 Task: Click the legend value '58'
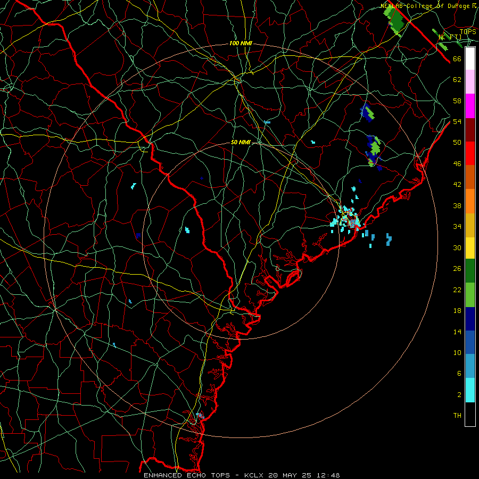pos(457,101)
